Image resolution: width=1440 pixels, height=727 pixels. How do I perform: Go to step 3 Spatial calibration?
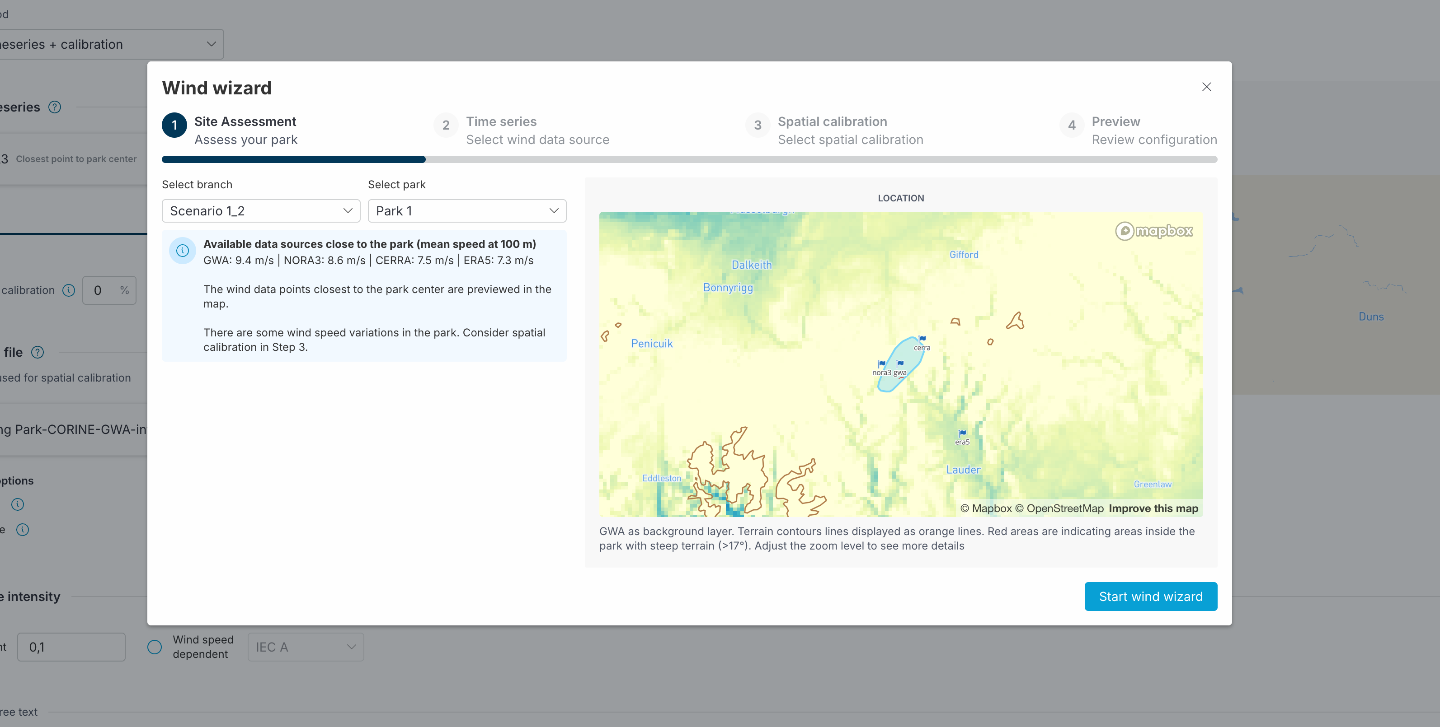click(x=832, y=122)
